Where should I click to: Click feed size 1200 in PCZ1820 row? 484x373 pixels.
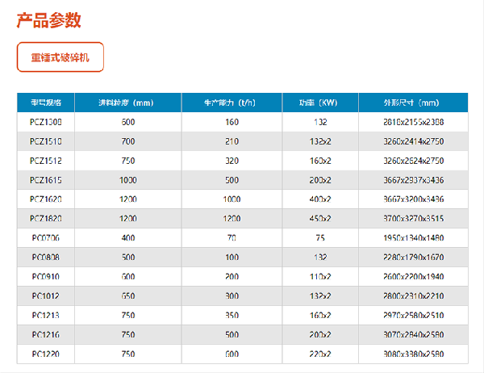tap(128, 219)
